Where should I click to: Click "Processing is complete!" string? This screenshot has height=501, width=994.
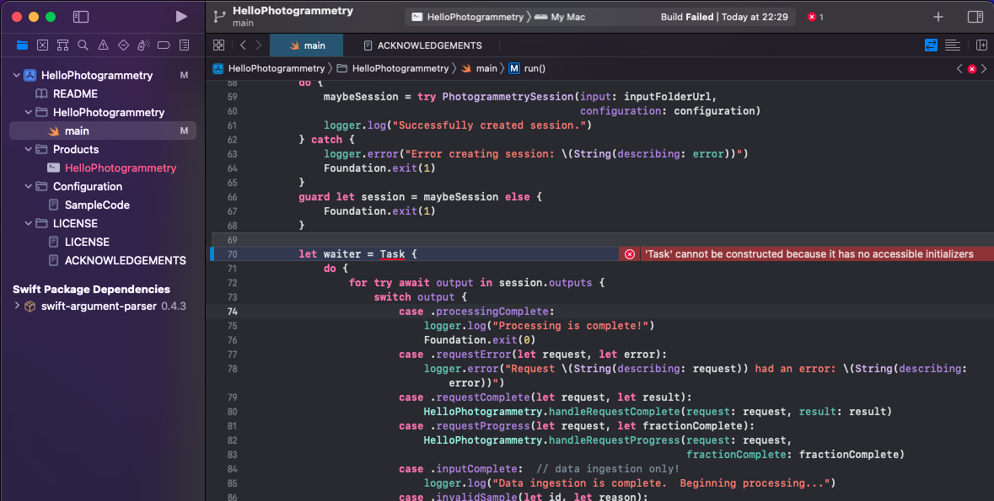pos(571,326)
